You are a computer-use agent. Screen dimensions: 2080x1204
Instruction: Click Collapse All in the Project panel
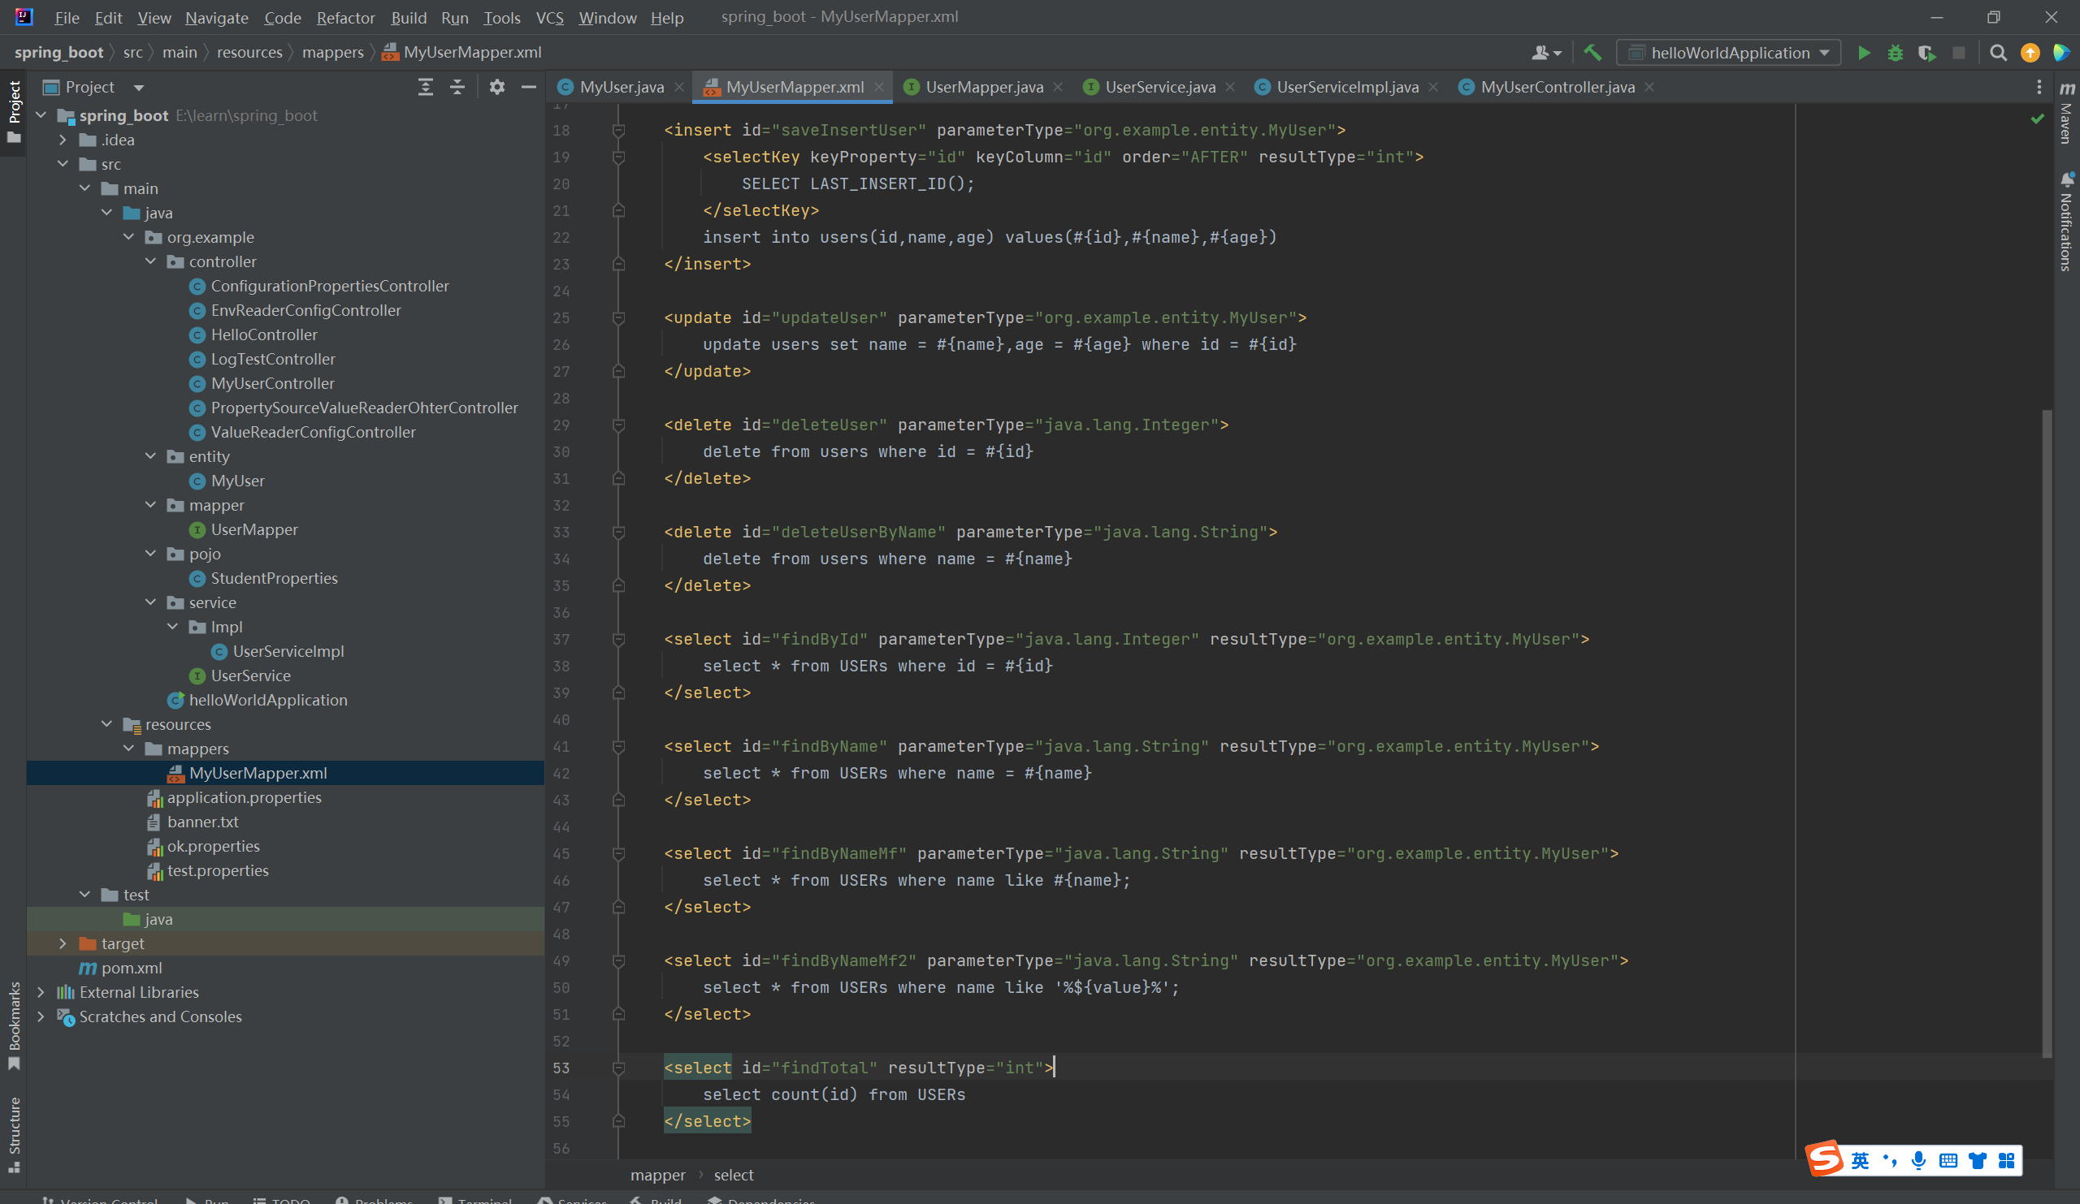click(x=457, y=88)
